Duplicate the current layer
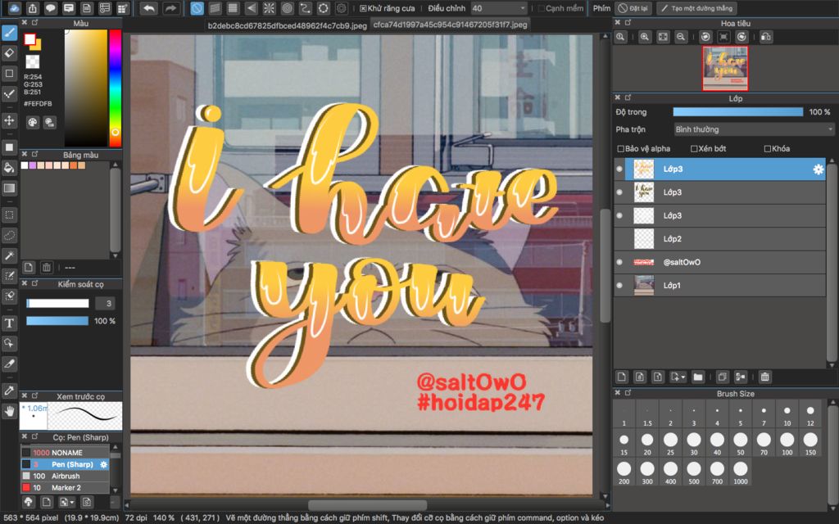839x524 pixels. pos(723,377)
